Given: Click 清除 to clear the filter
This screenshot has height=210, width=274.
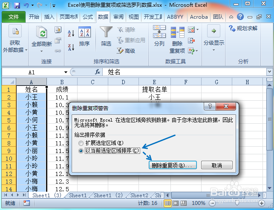Looking at the screenshot, I should pos(126,30).
